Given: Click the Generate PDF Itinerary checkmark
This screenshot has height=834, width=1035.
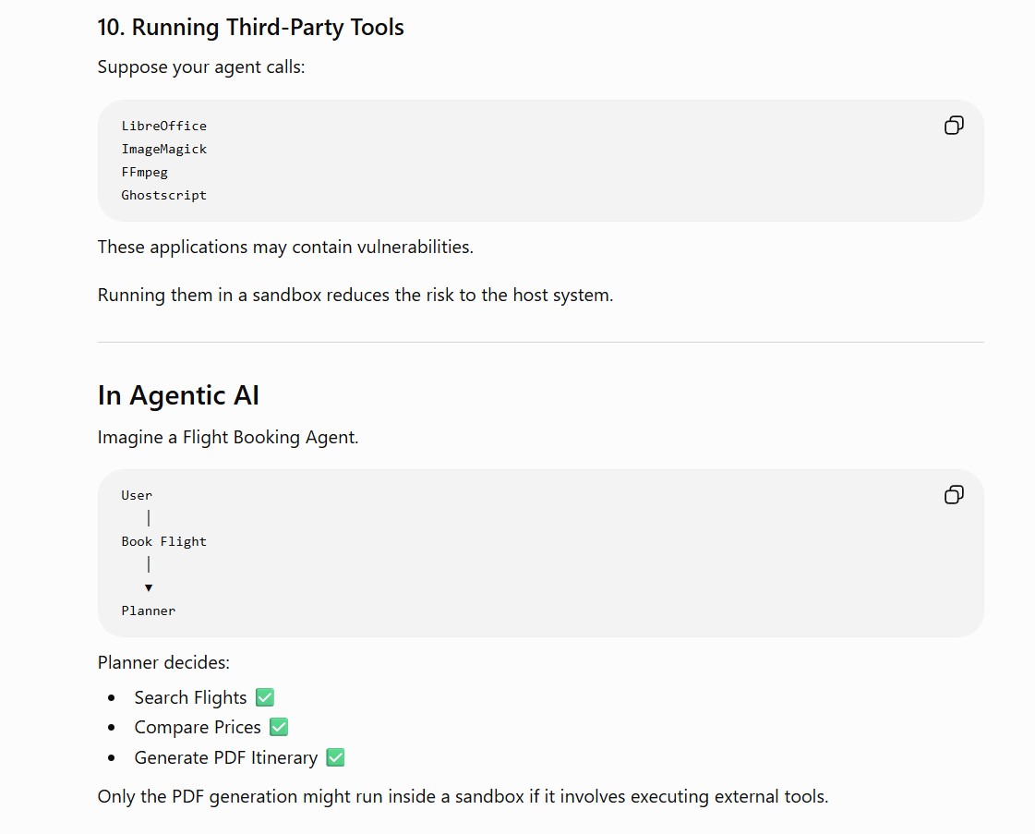Looking at the screenshot, I should pos(335,757).
